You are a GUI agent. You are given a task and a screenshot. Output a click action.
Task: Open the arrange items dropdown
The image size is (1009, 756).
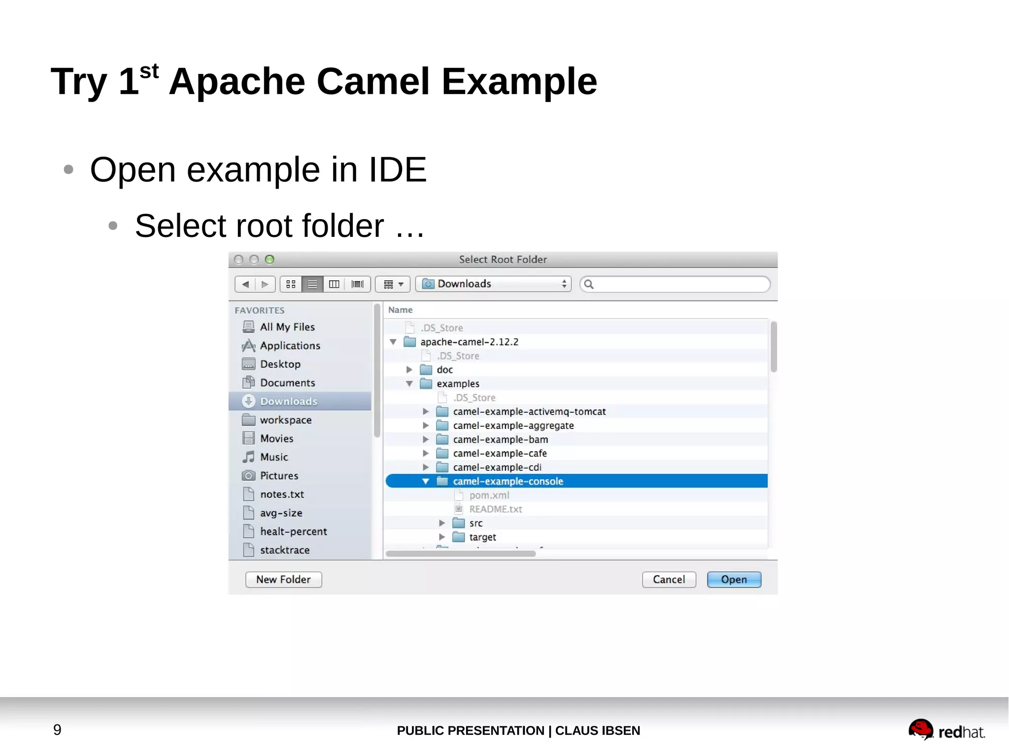393,284
